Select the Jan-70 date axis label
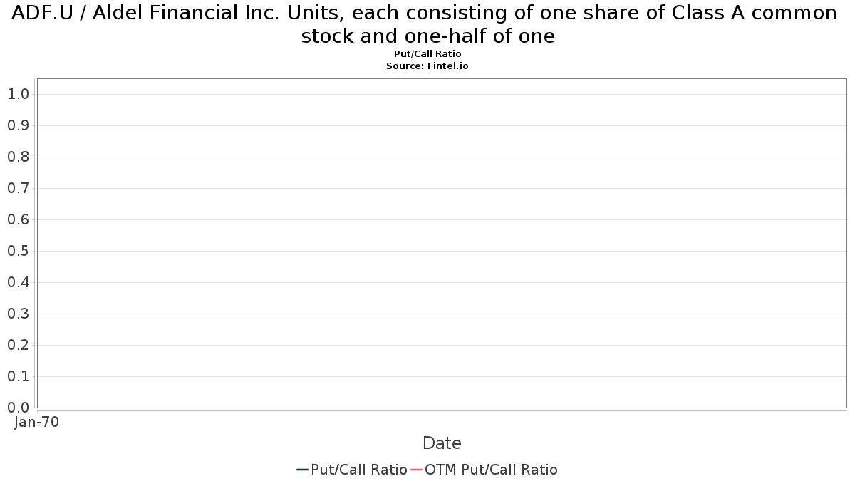 point(36,422)
